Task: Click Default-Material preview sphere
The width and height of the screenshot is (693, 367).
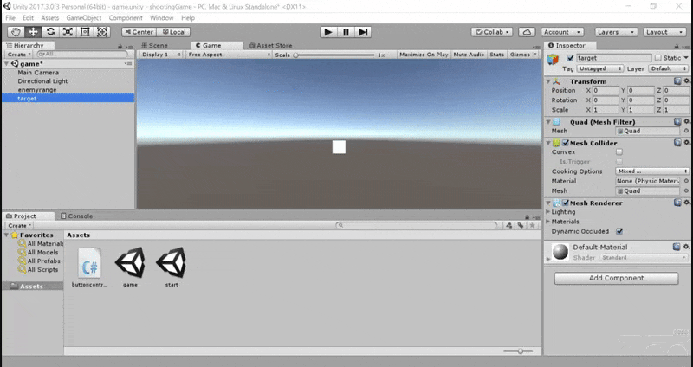Action: 560,252
